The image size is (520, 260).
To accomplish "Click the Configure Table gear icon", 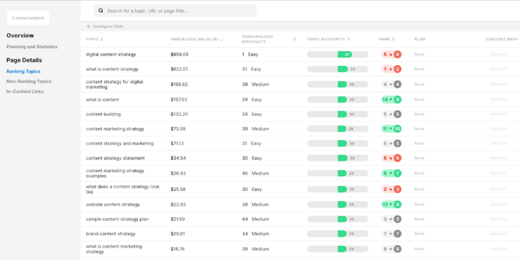I will pos(88,26).
